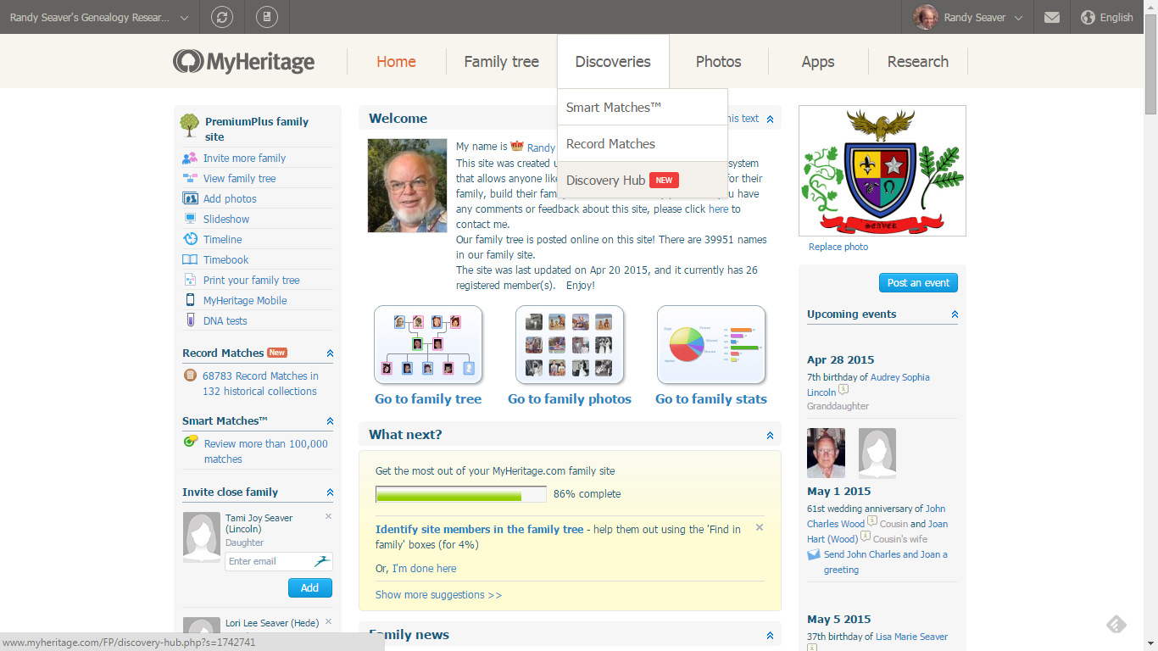
Task: Click the Add photos icon
Action: (x=190, y=199)
